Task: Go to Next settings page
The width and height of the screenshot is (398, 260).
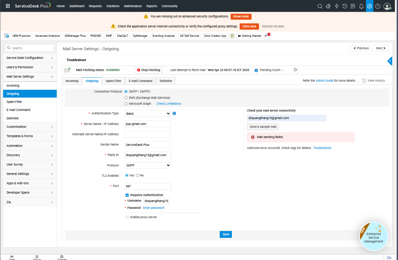Action: click(381, 48)
